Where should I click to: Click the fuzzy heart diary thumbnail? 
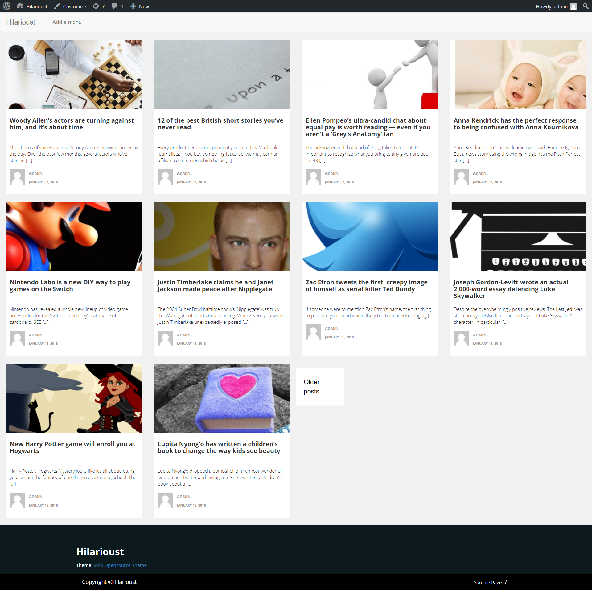point(222,398)
